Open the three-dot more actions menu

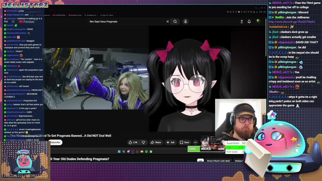pyautogui.click(x=195, y=142)
